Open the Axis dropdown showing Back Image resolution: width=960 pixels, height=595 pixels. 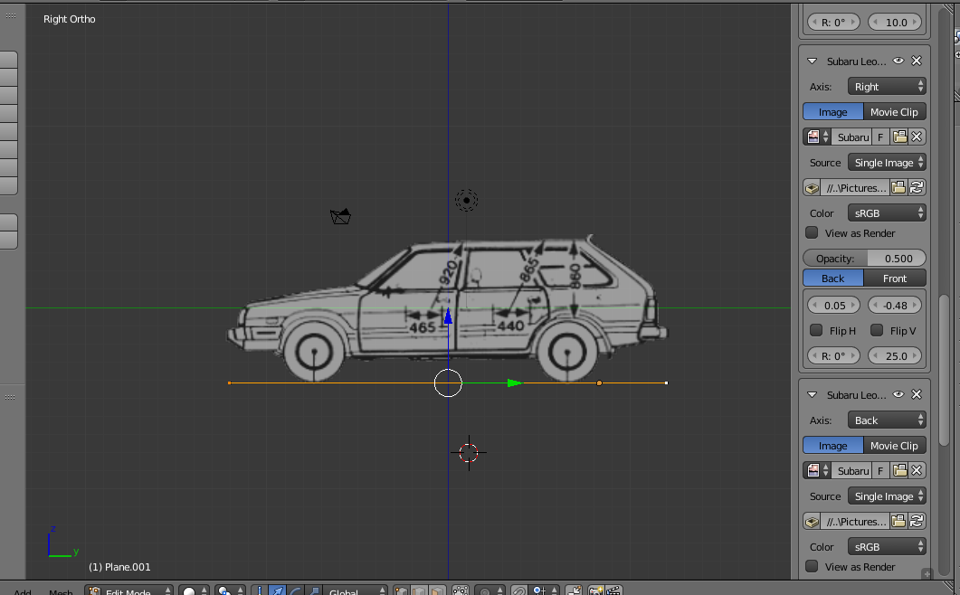[887, 420]
